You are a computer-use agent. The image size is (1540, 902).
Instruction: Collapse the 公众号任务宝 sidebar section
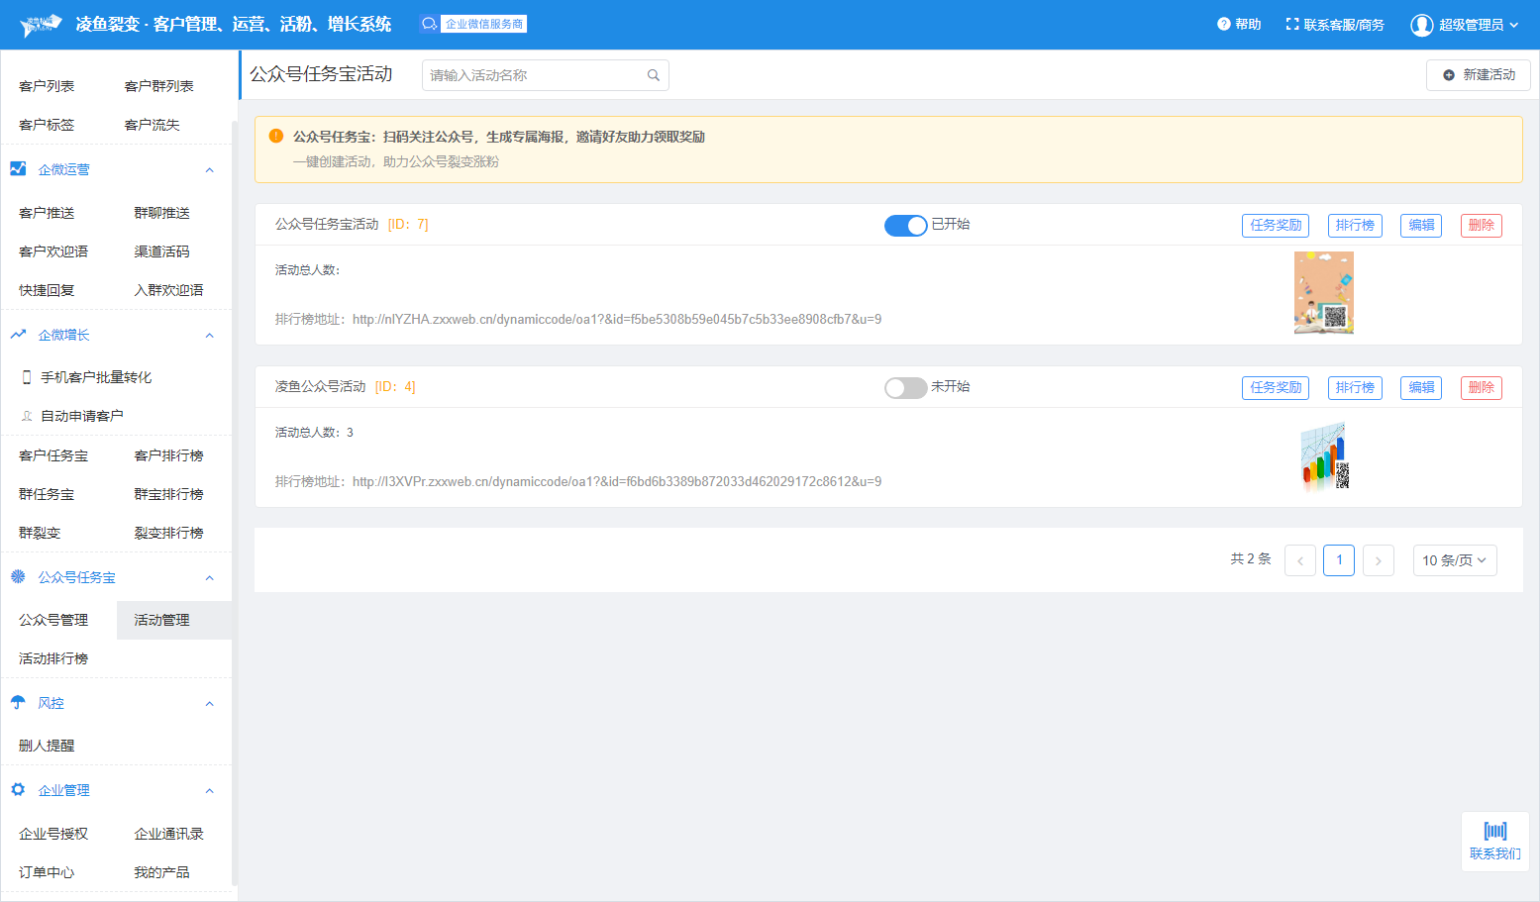209,578
